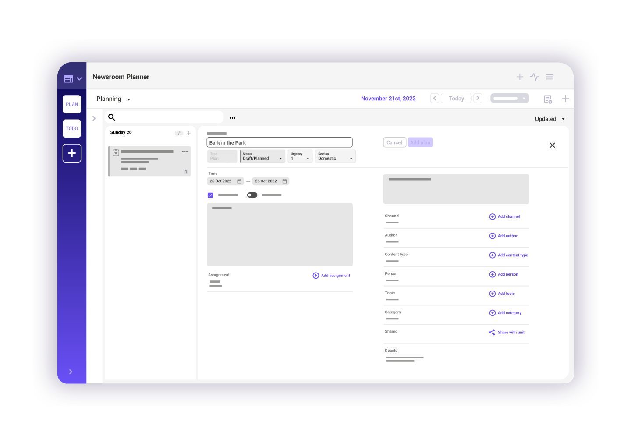Open the Urgency level selector

click(300, 156)
